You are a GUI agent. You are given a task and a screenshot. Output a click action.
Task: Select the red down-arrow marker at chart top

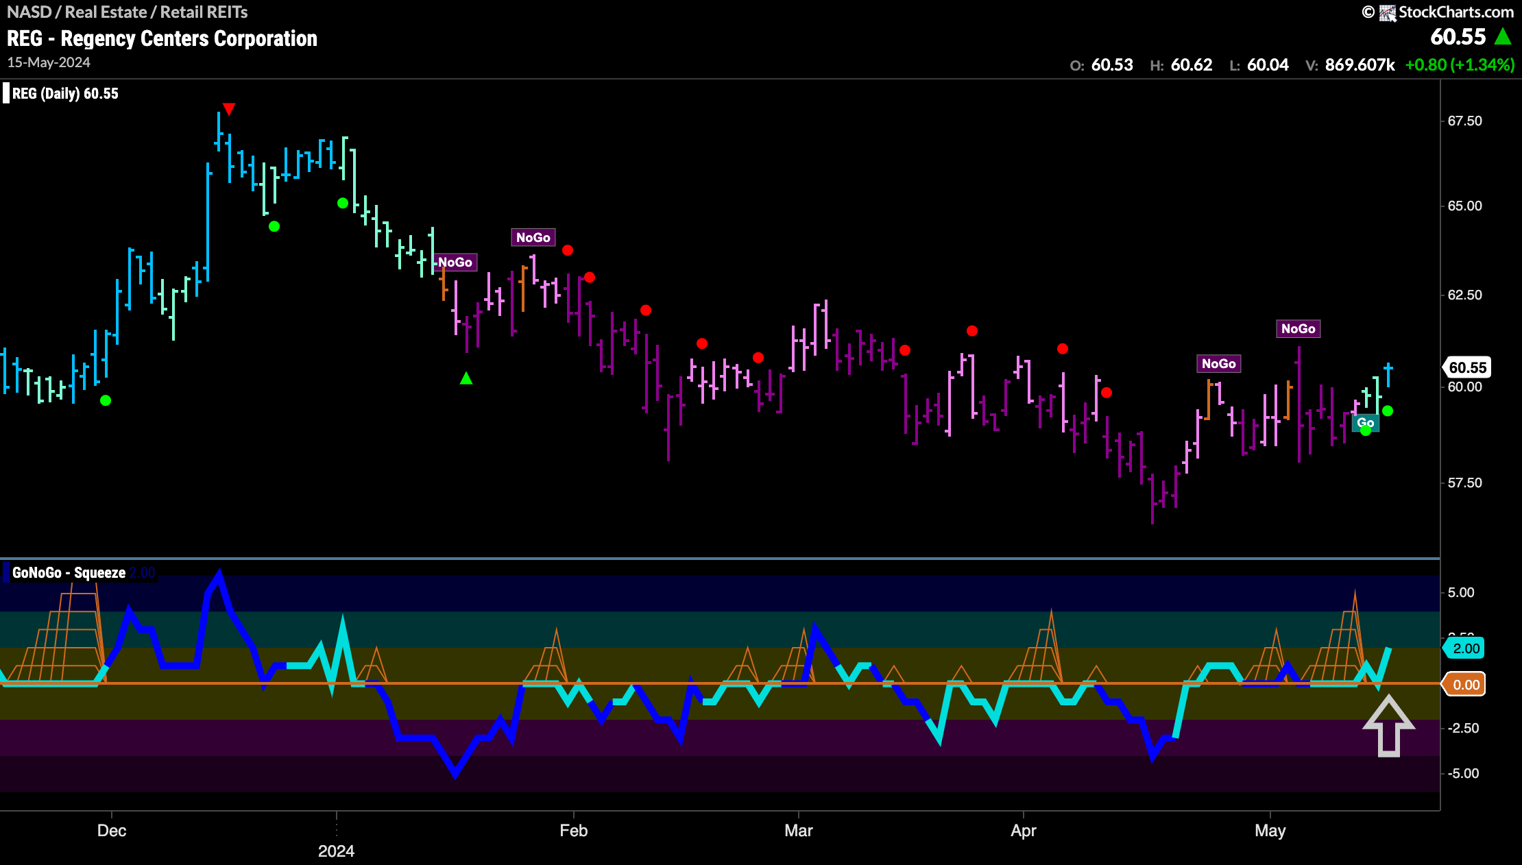[x=228, y=108]
